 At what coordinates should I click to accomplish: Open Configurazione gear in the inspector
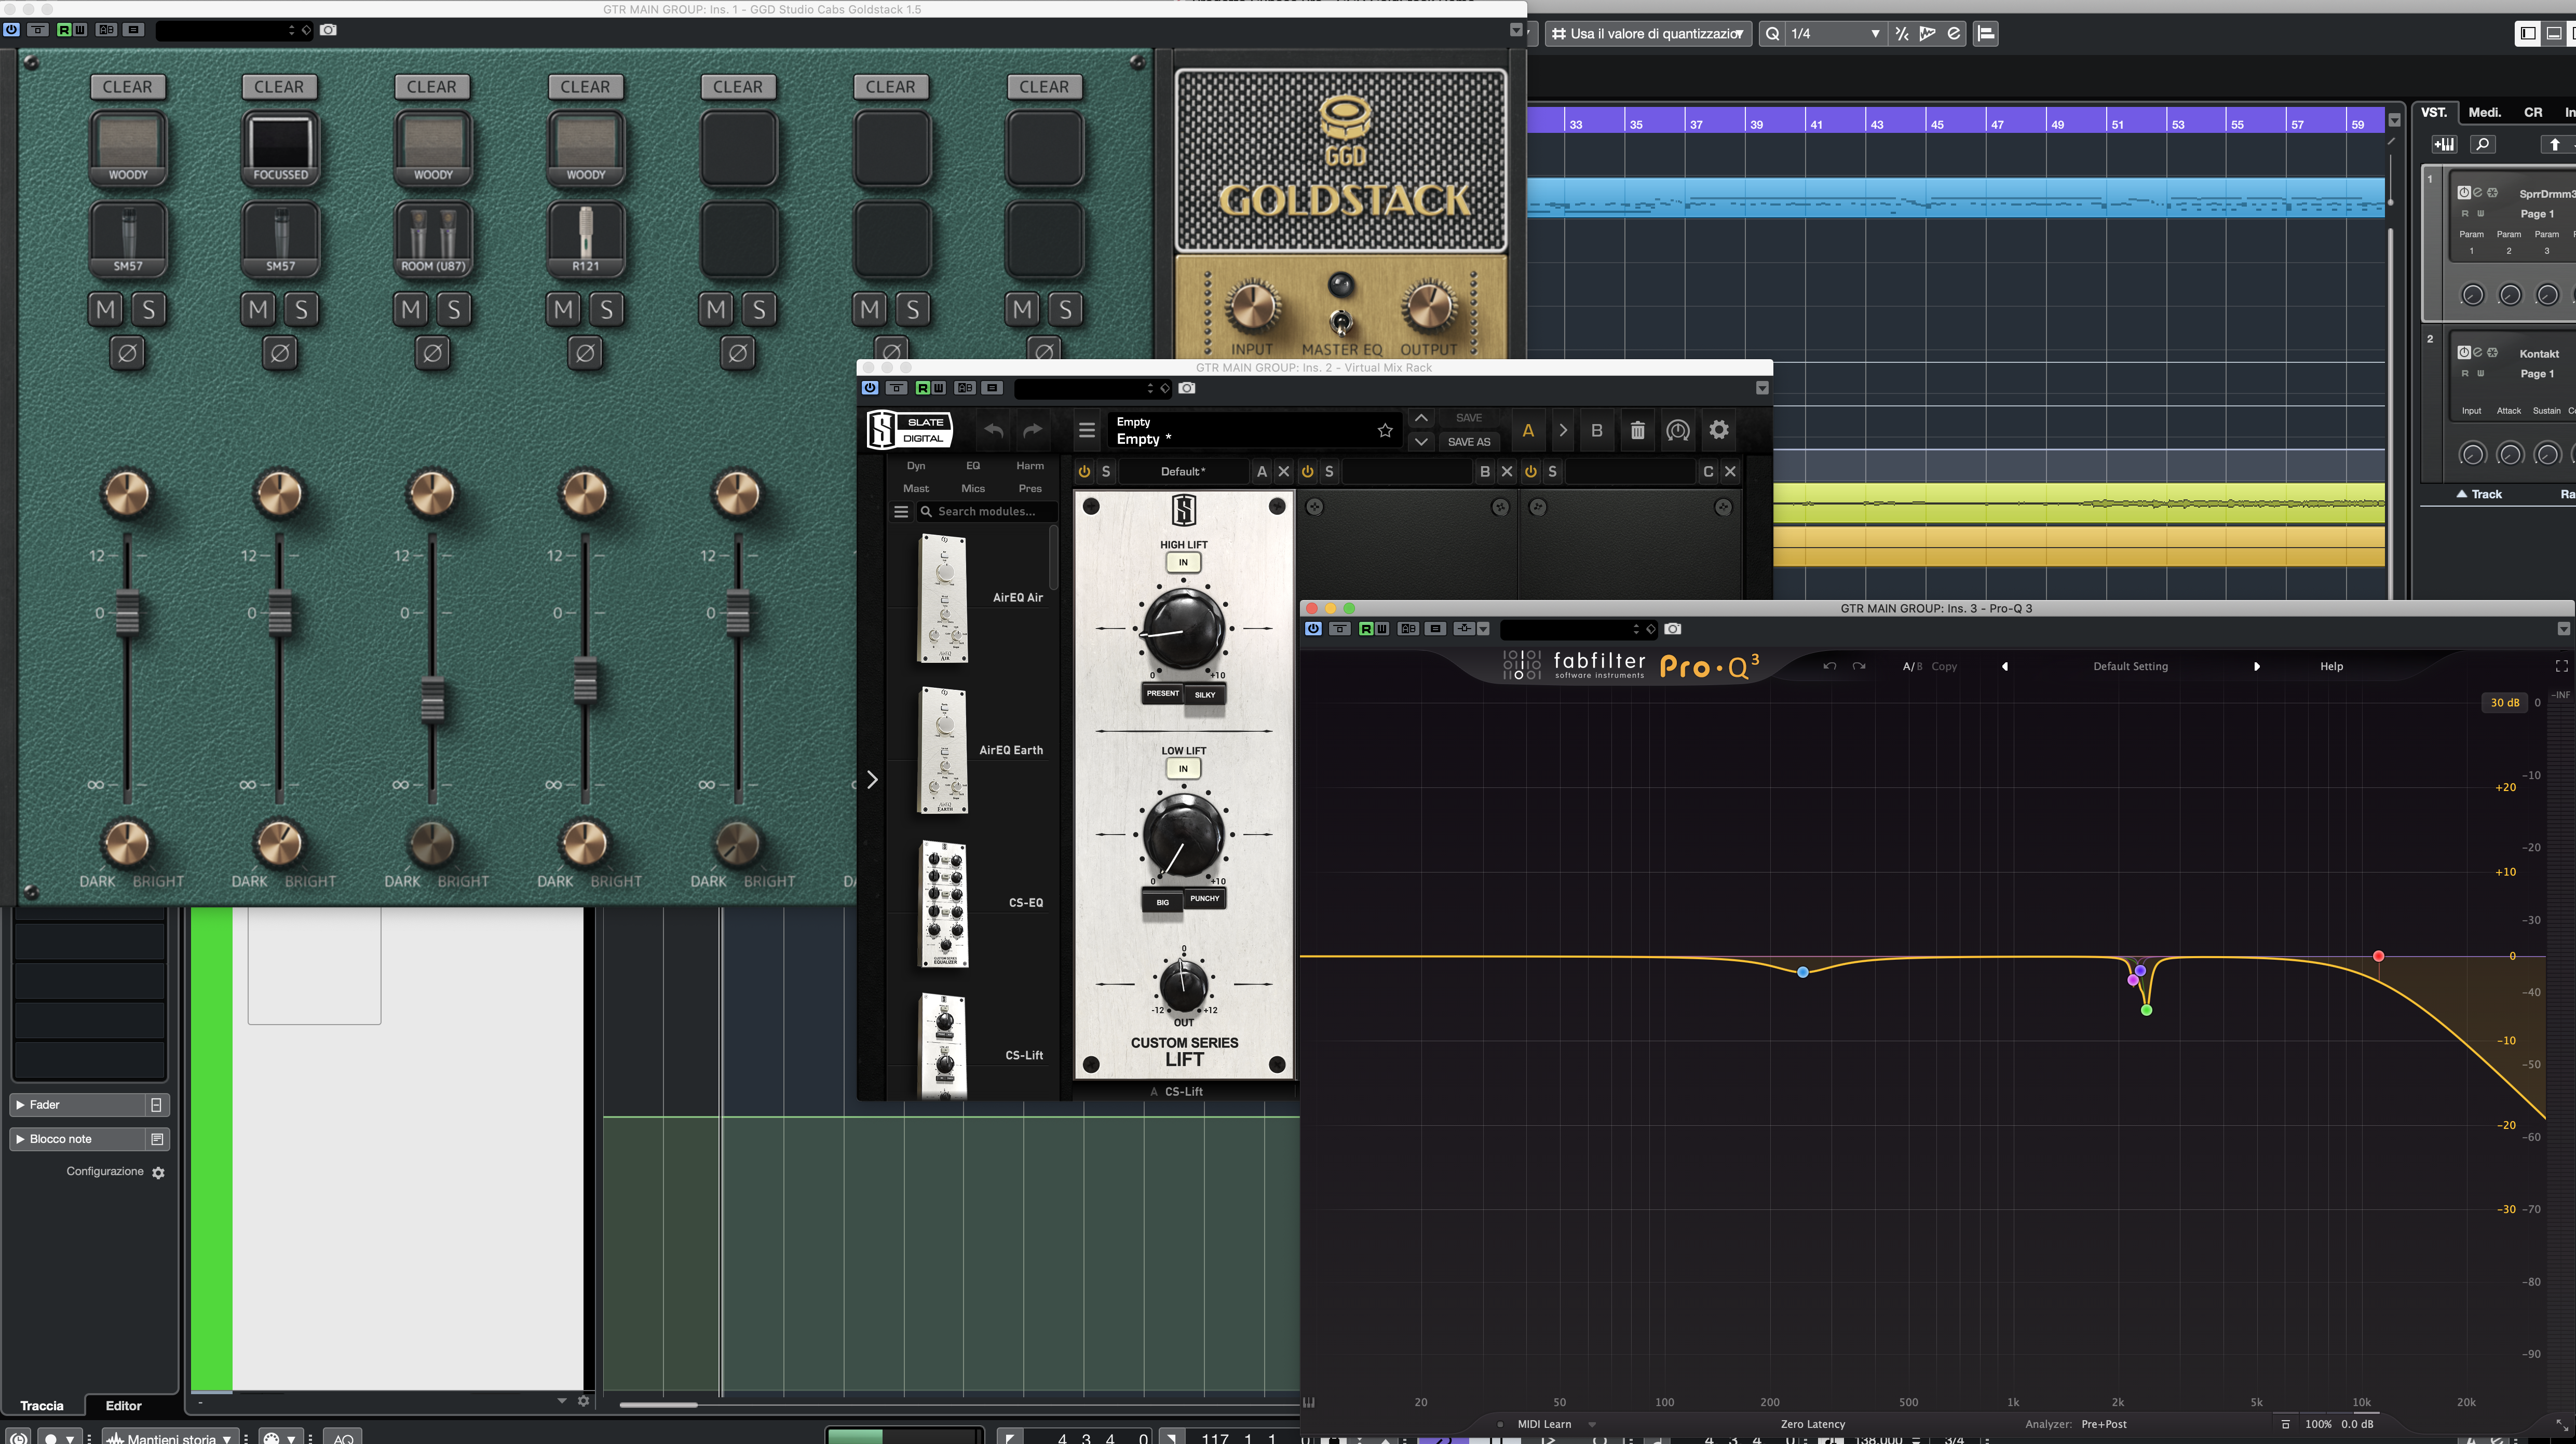[x=158, y=1173]
